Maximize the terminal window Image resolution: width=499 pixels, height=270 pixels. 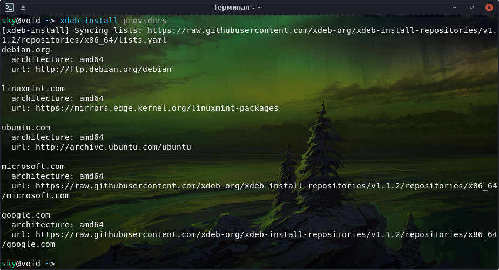coord(472,8)
